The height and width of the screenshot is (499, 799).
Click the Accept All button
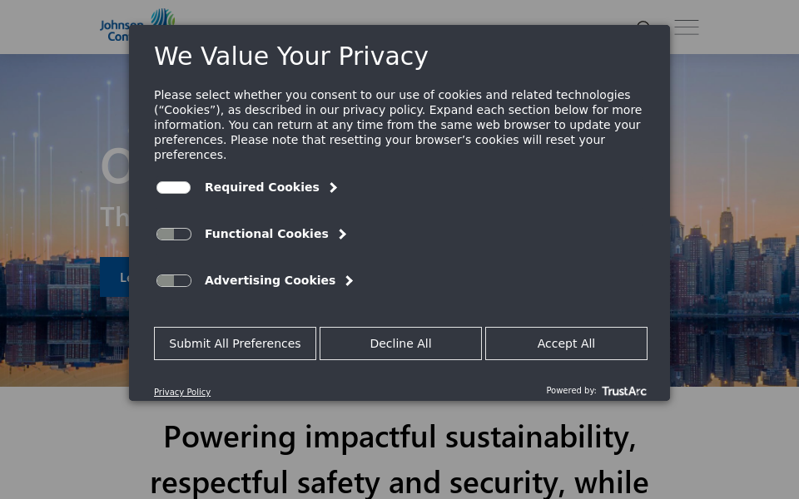pyautogui.click(x=566, y=343)
